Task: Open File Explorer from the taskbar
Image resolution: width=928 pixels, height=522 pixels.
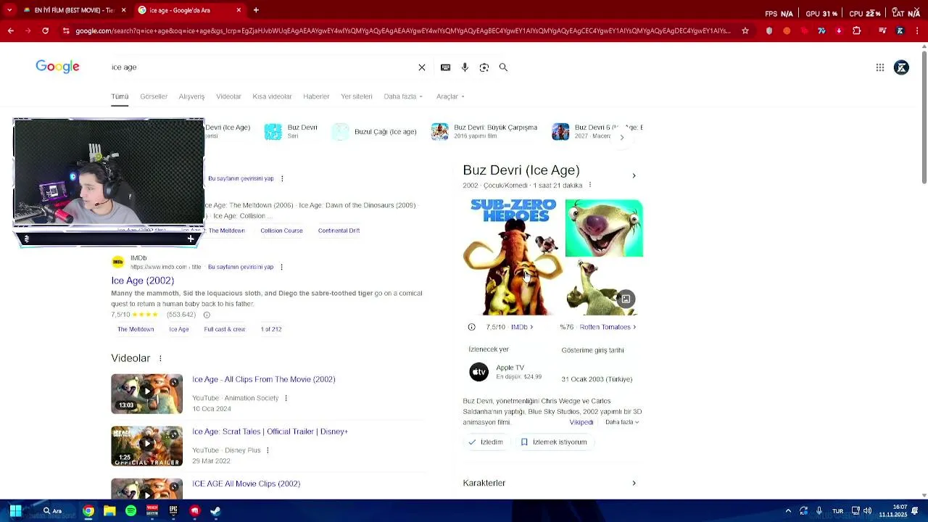Action: point(109,511)
